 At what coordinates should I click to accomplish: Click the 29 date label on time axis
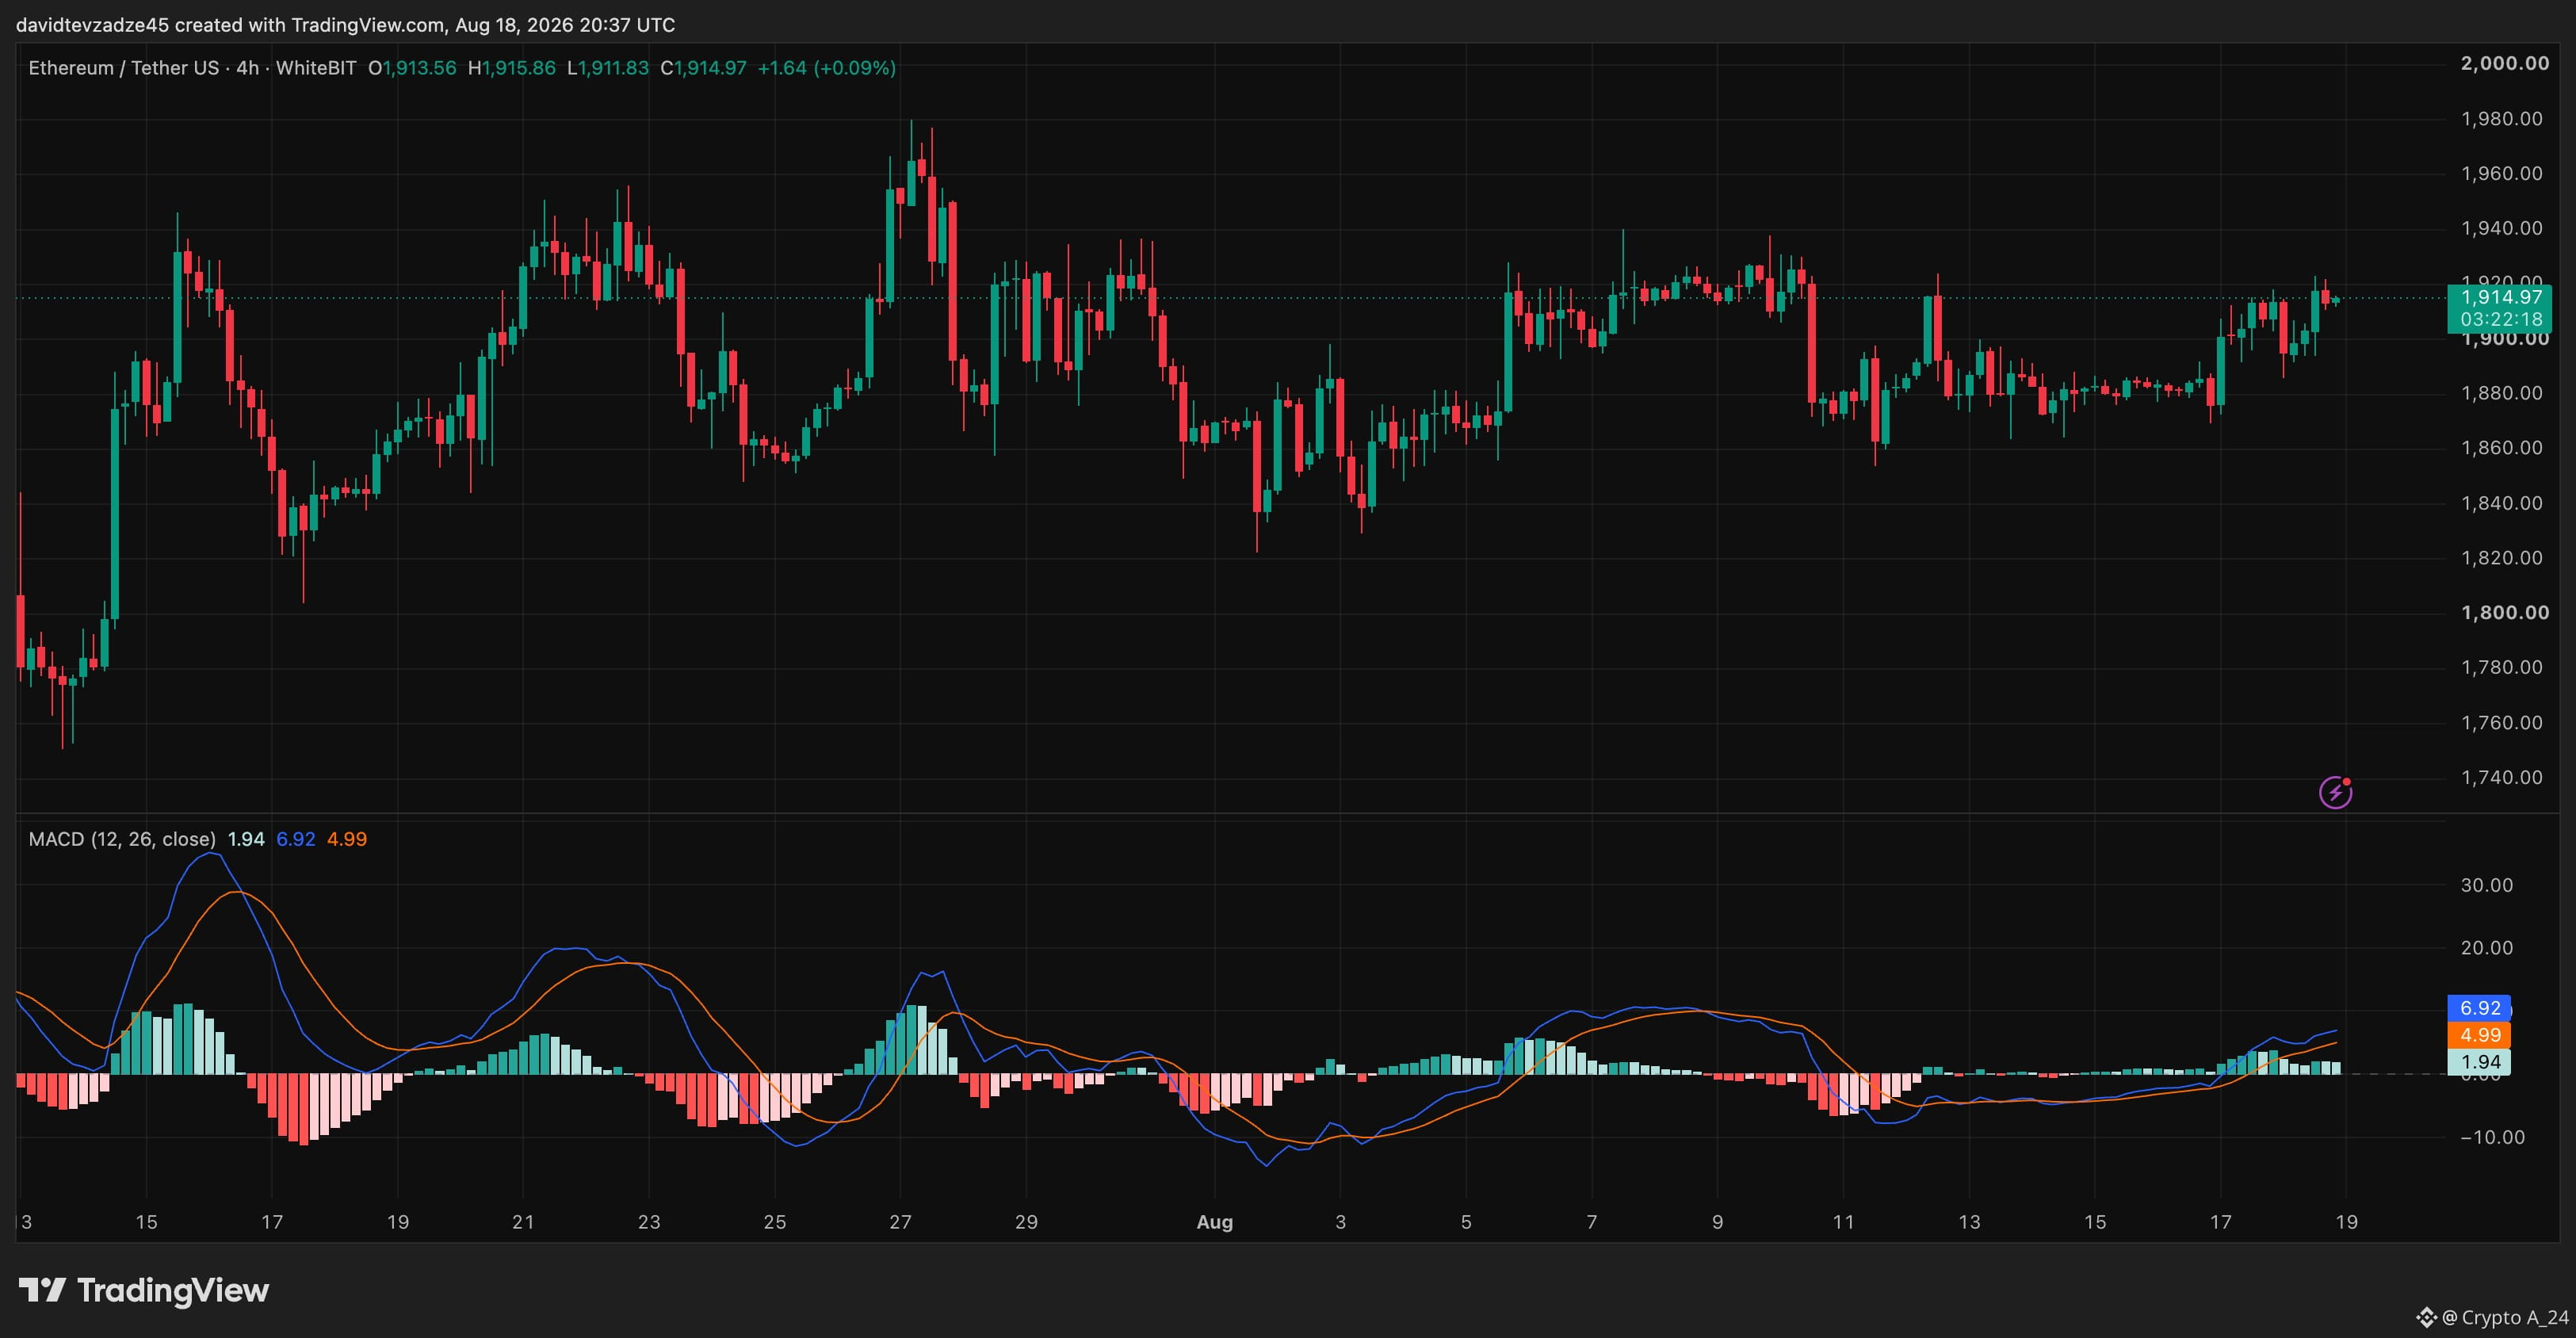tap(1026, 1222)
